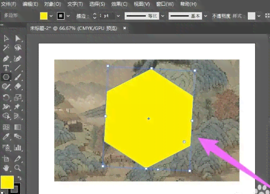Expand the fill color dropdown arrow
Image resolution: width=270 pixels, height=194 pixels.
[x=51, y=16]
